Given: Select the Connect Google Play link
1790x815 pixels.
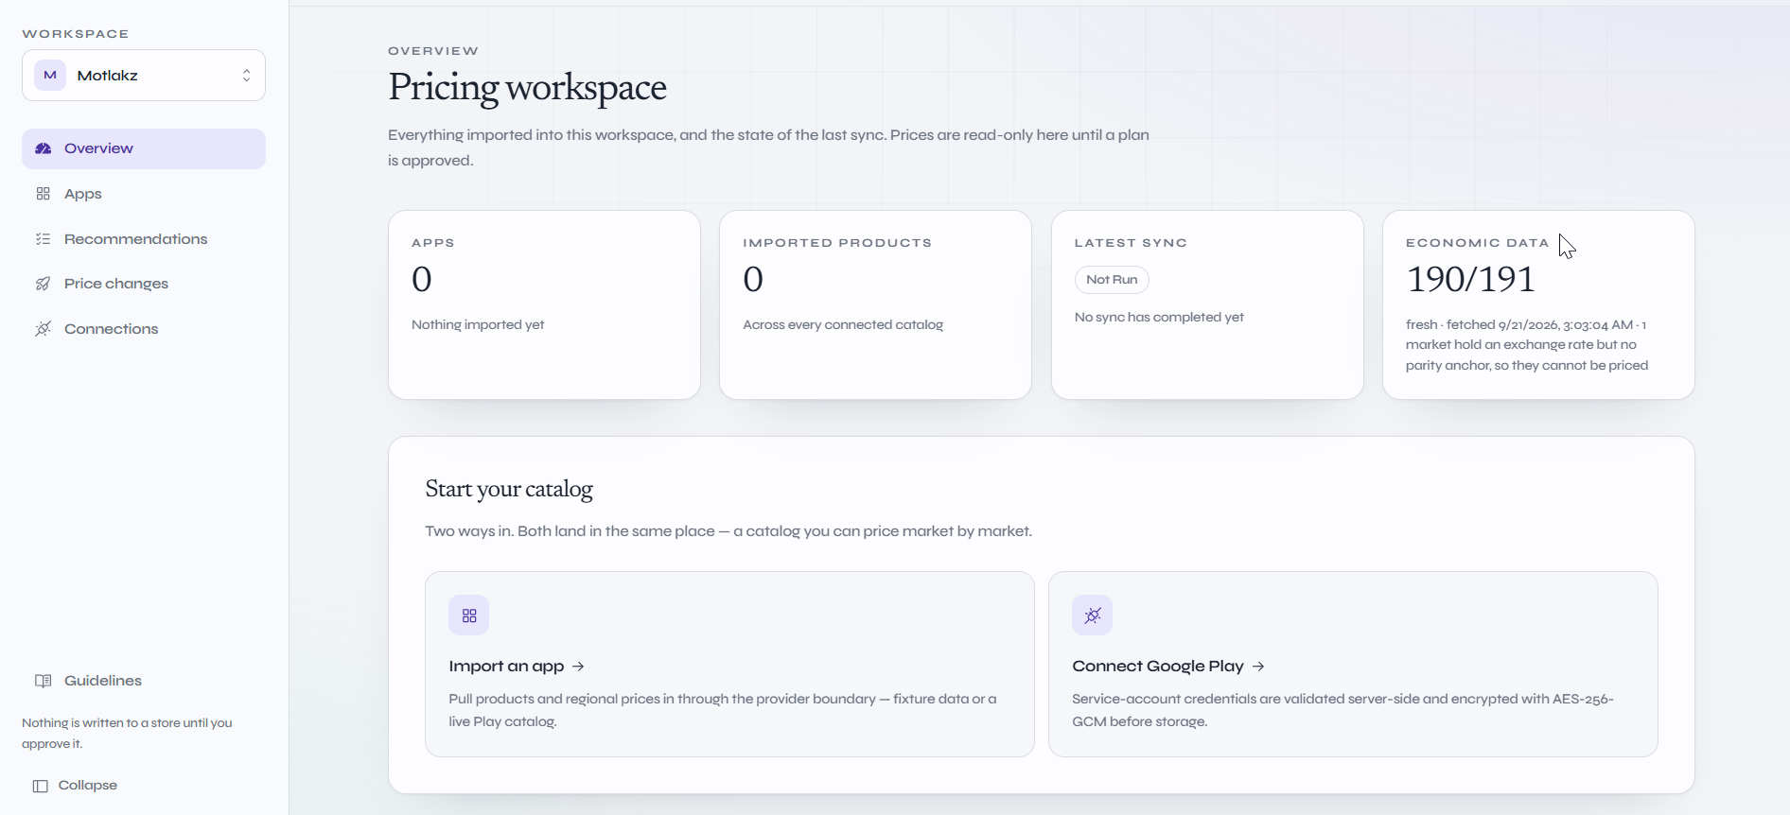Looking at the screenshot, I should (x=1168, y=667).
